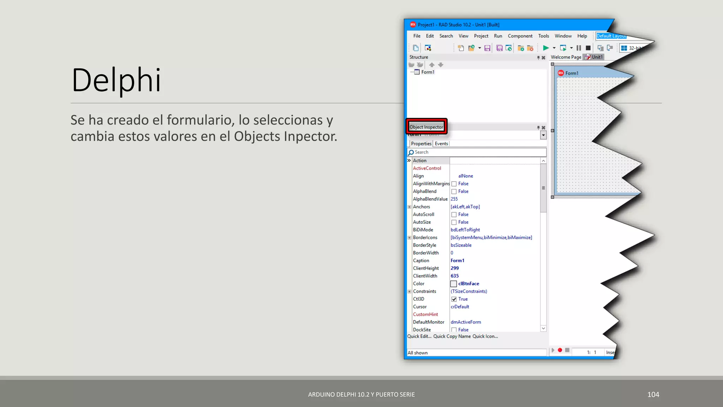Click the Run Without Debugging icon

tap(563, 48)
